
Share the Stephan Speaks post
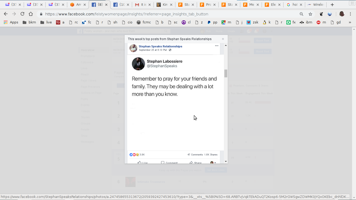(x=195, y=163)
